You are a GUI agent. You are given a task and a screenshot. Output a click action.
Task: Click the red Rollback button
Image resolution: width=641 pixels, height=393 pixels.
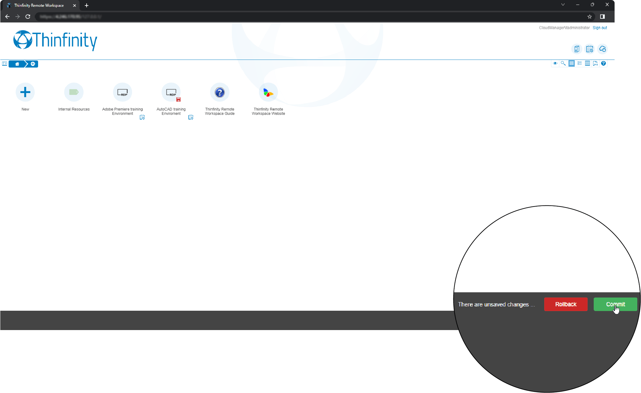click(x=566, y=304)
